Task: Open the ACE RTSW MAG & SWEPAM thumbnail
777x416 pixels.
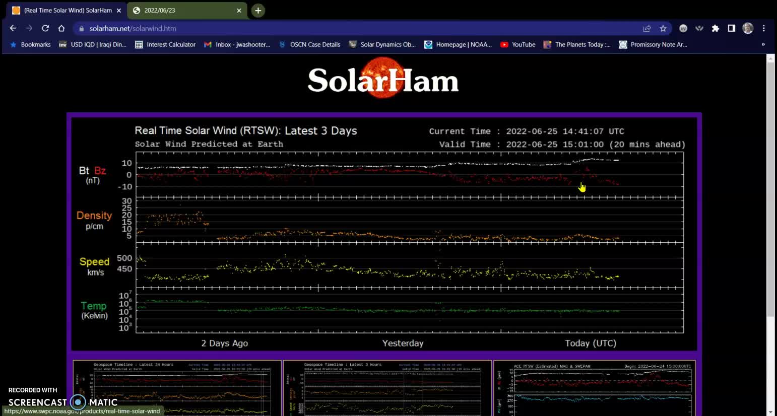Action: 595,388
